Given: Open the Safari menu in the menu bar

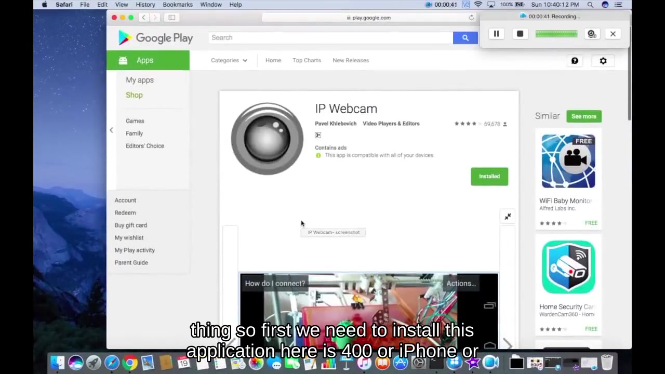Looking at the screenshot, I should pos(64,5).
